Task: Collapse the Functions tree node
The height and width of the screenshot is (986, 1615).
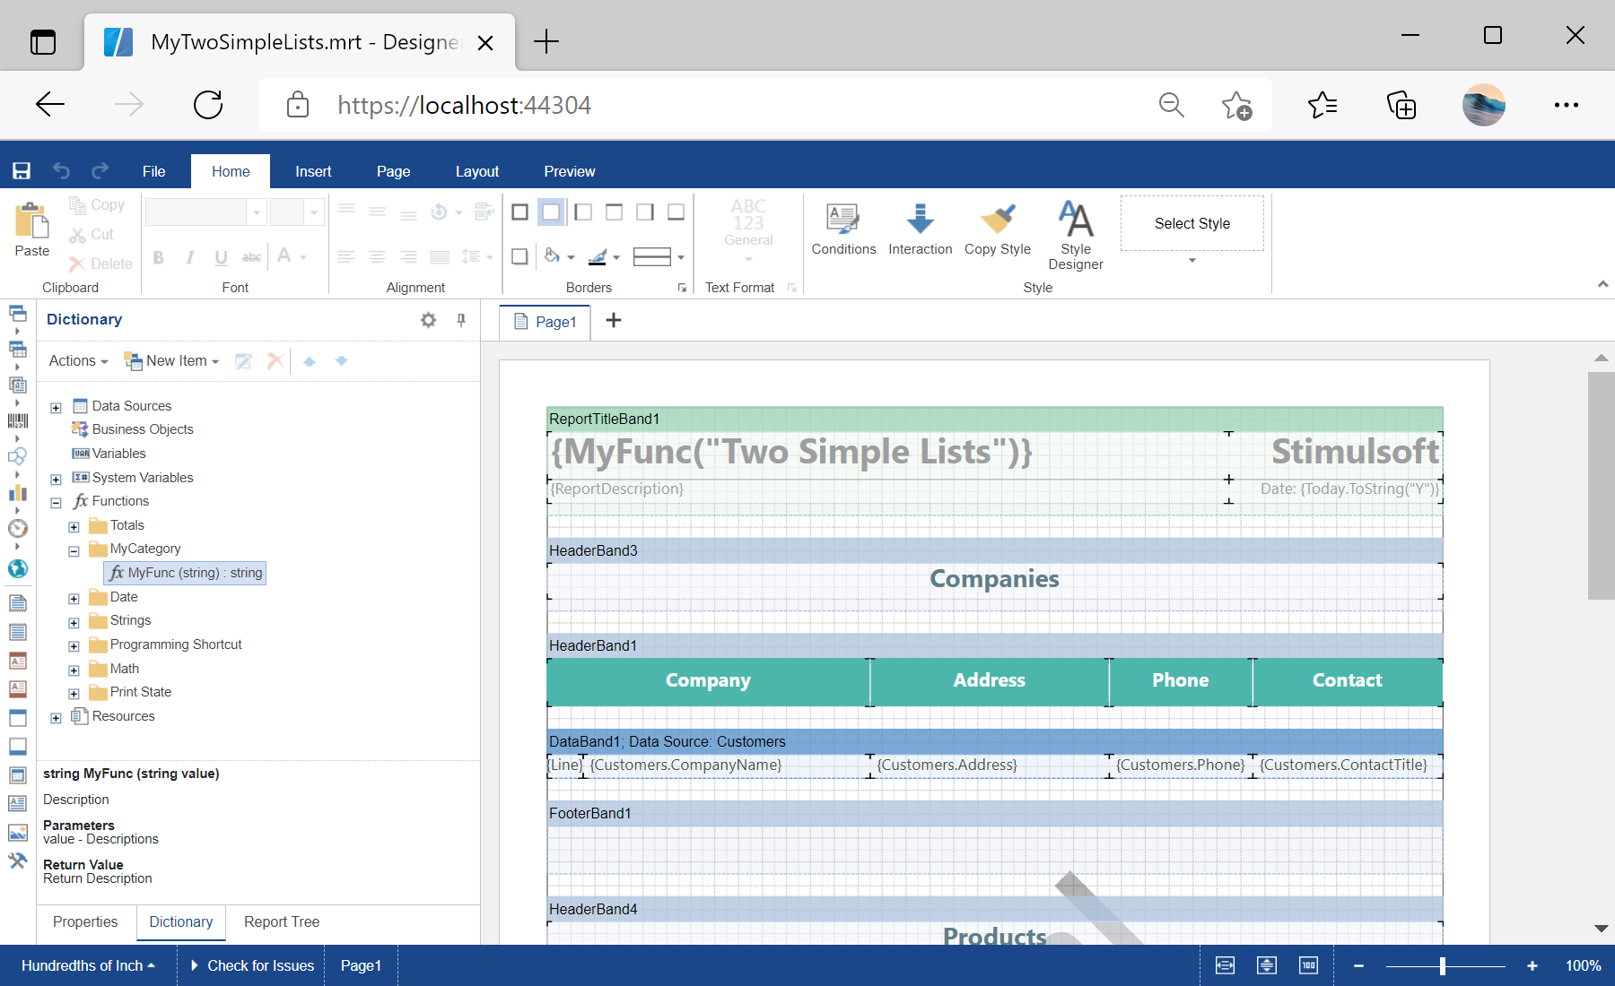Action: (x=56, y=503)
